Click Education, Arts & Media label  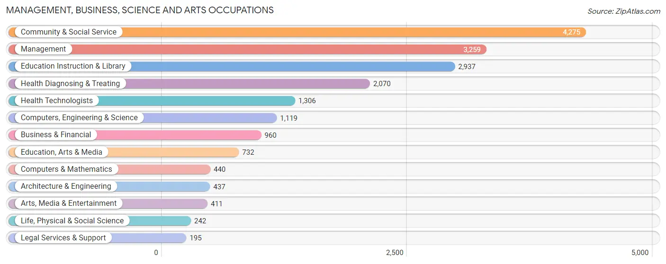click(62, 152)
